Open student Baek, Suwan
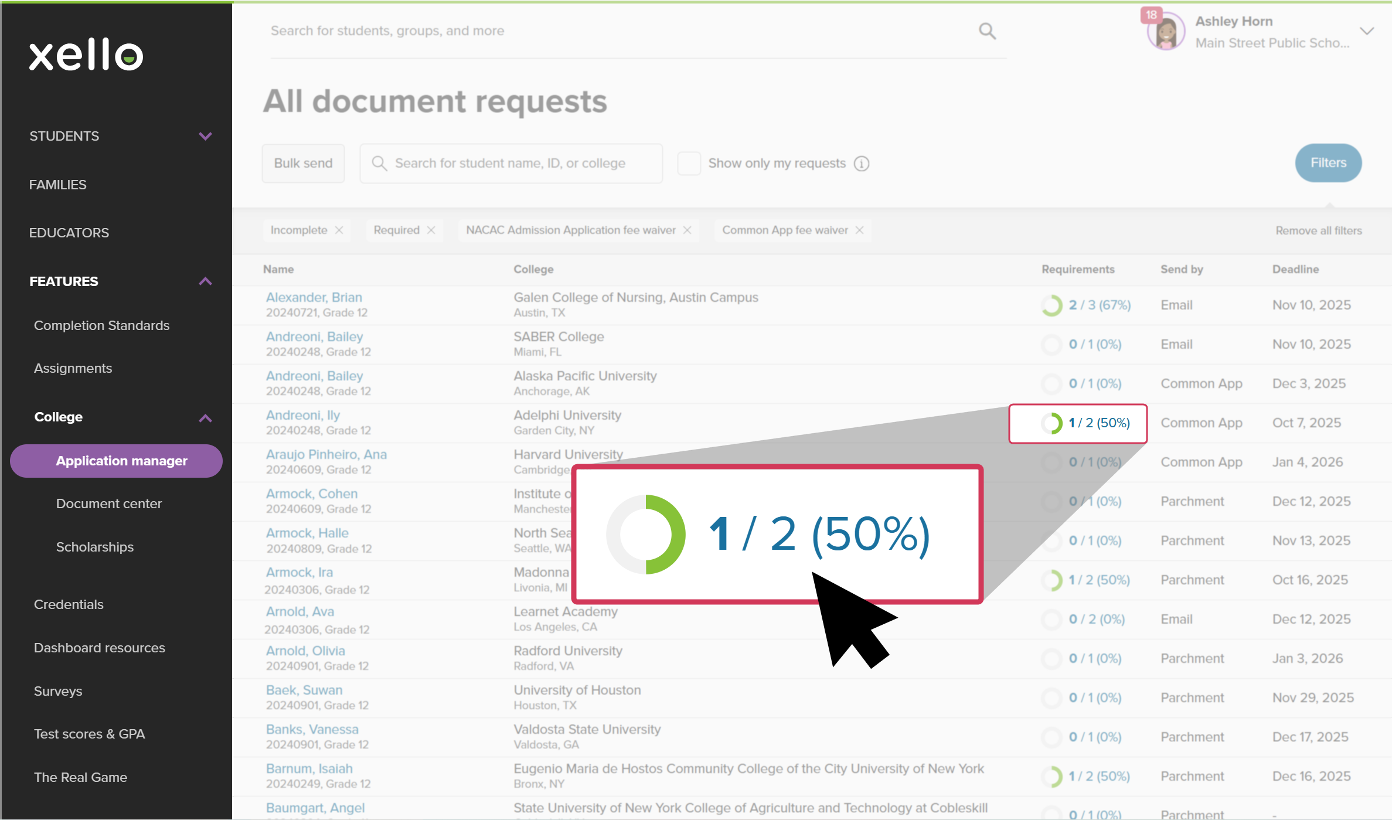 click(304, 690)
